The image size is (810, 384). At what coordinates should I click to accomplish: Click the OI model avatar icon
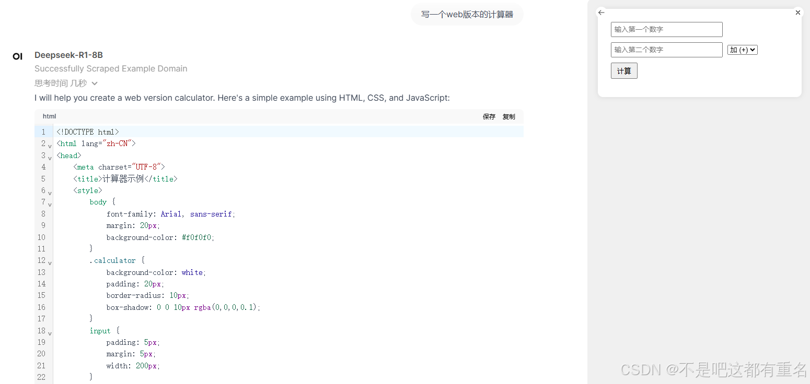pos(18,56)
